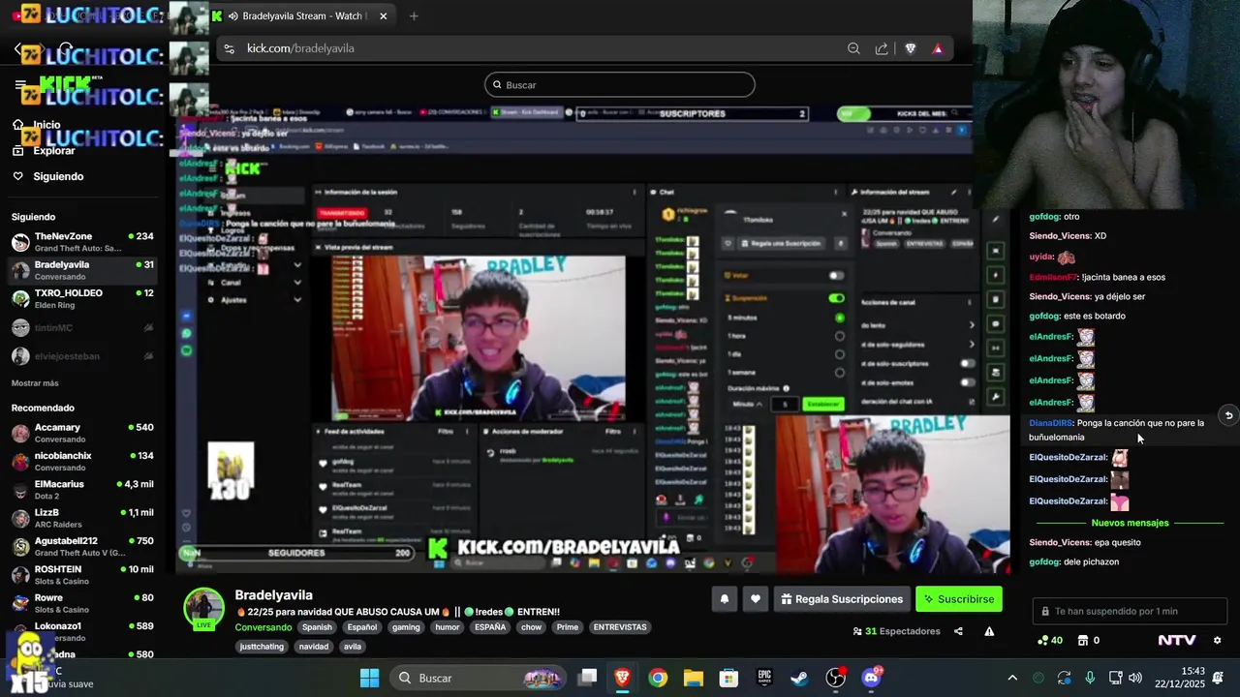Open Google Chrome from the taskbar

(658, 678)
